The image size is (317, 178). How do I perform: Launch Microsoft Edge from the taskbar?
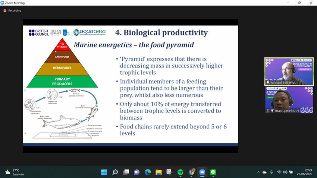pyautogui.click(x=148, y=172)
